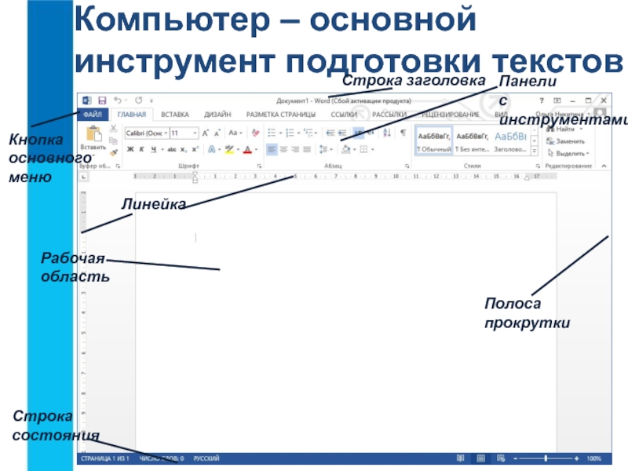Open the РАССЫЛКИ tab
628x471 pixels.
pos(389,115)
